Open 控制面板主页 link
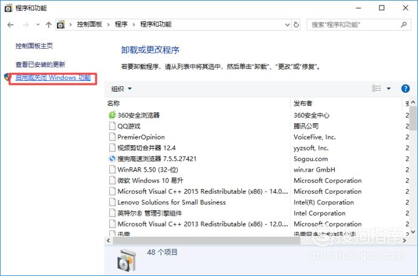 pos(34,46)
